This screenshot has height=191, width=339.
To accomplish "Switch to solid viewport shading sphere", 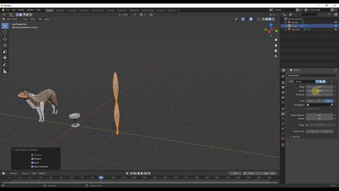I will (266, 19).
